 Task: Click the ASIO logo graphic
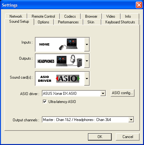pyautogui.click(x=68, y=79)
